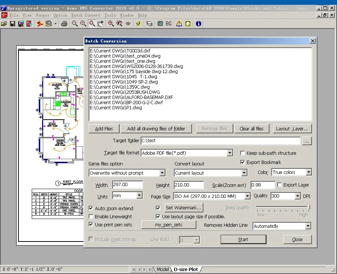Screen dimensions: 337x274
Task: Click the Print printer icon
Action: pos(64,24)
